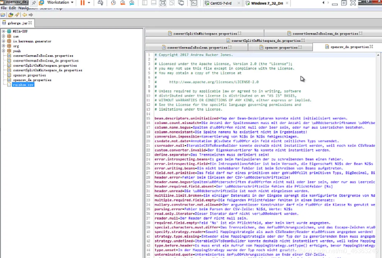
Task: Expand the io.herrmann.generator package
Action: [3, 41]
